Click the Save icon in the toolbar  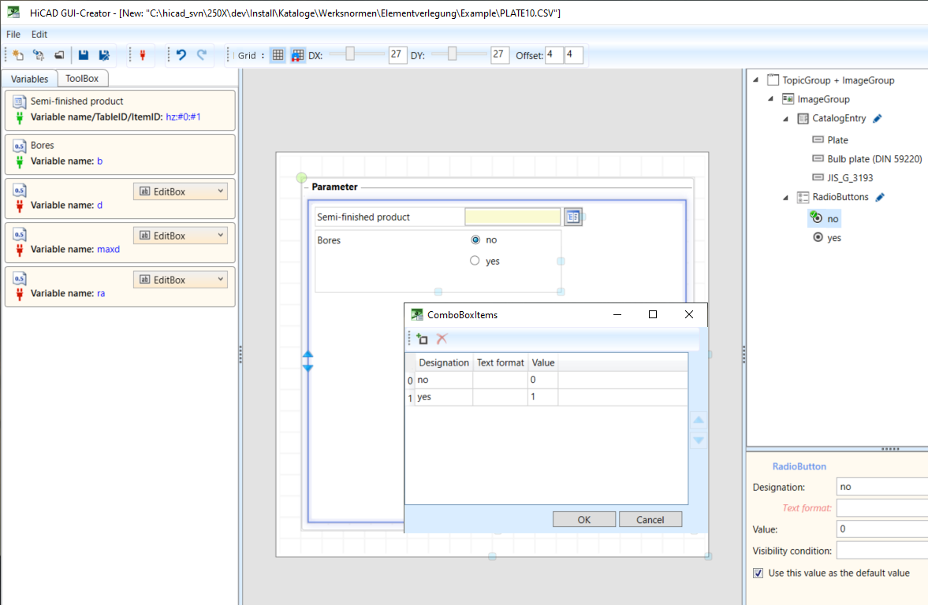click(x=84, y=55)
